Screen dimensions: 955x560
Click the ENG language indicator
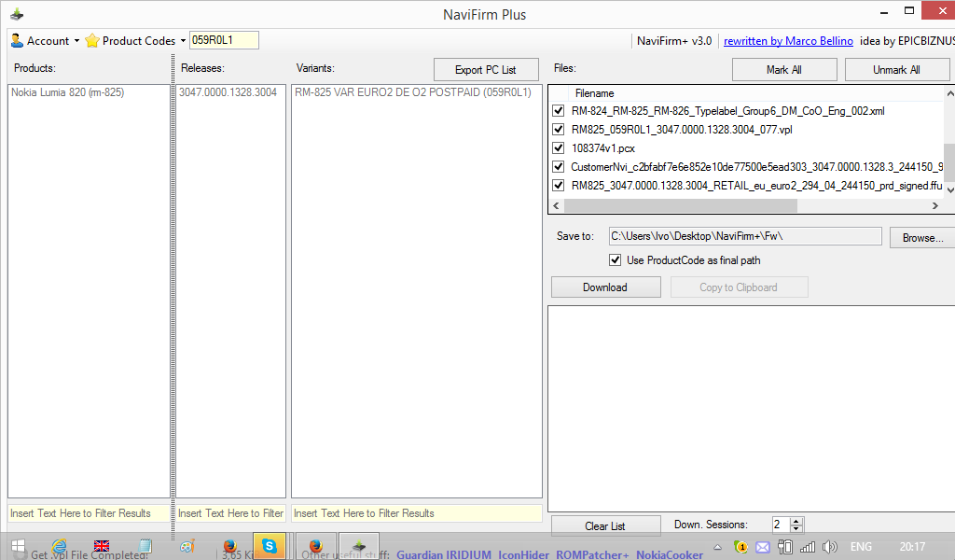pos(861,547)
